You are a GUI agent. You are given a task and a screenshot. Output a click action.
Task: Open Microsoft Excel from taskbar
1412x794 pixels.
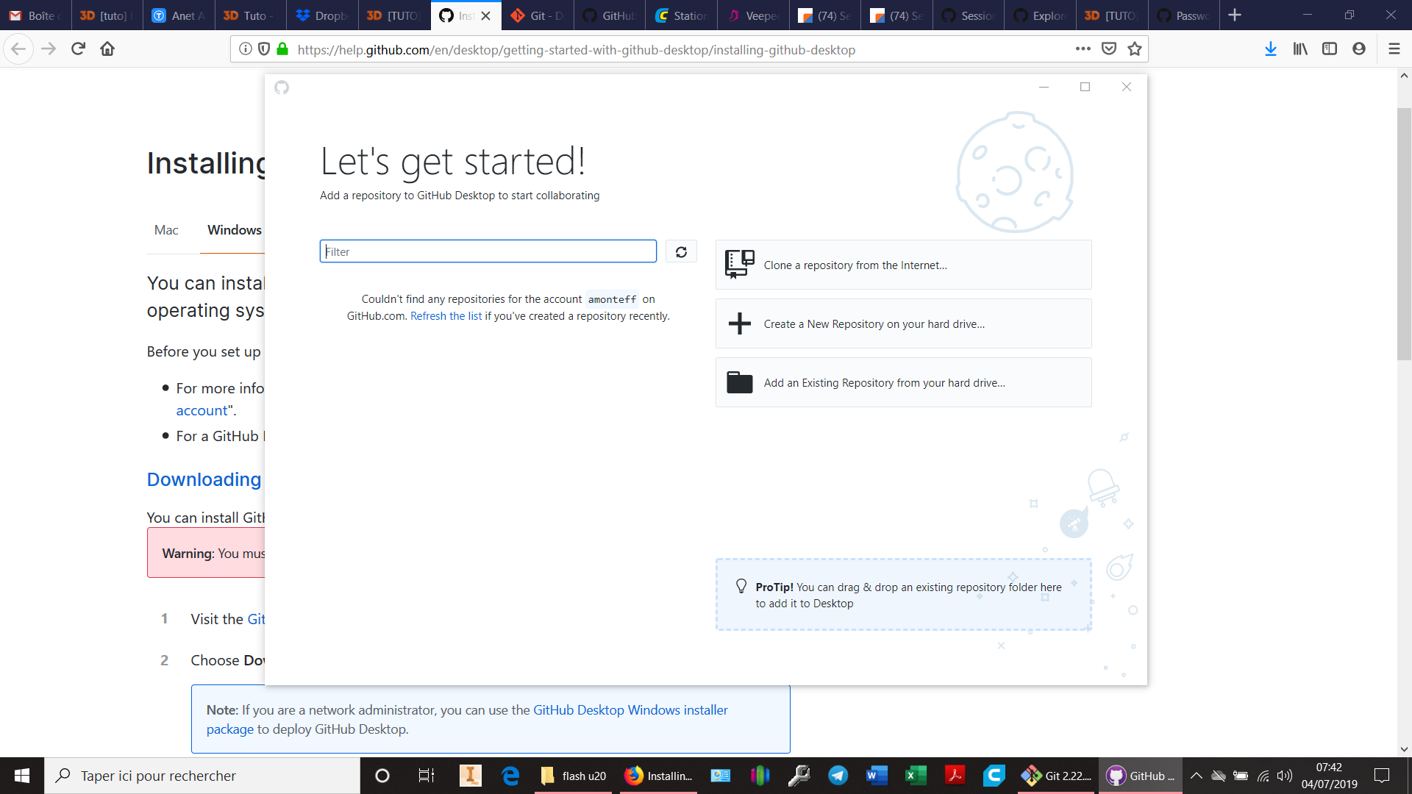click(915, 776)
